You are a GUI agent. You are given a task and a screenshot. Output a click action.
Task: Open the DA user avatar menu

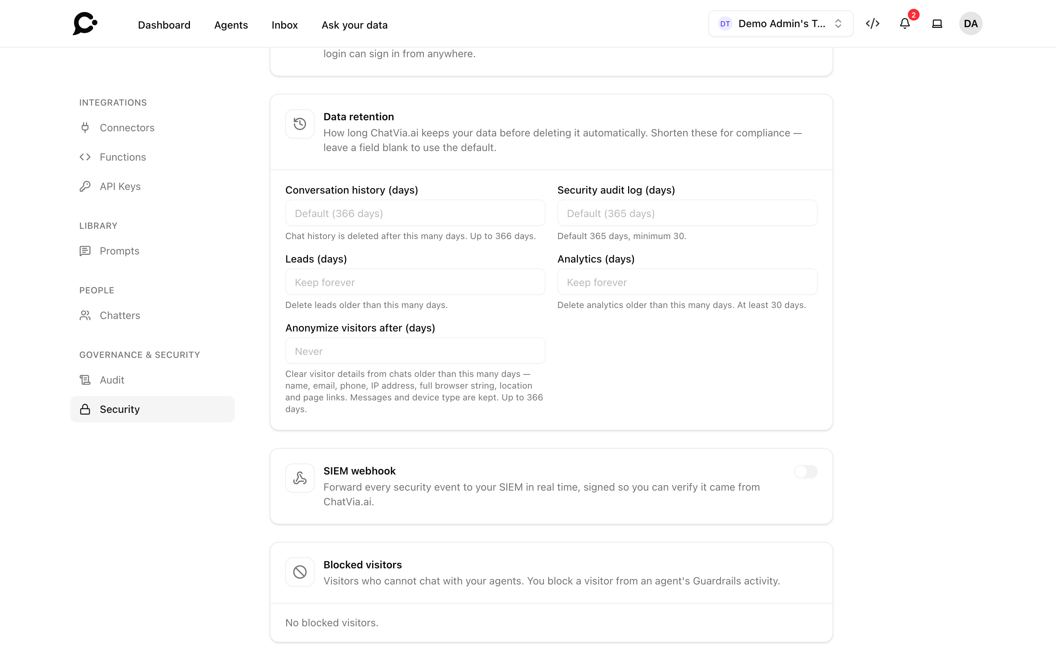[x=971, y=23]
